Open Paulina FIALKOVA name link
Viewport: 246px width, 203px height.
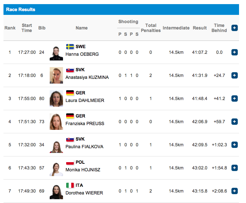click(x=85, y=147)
